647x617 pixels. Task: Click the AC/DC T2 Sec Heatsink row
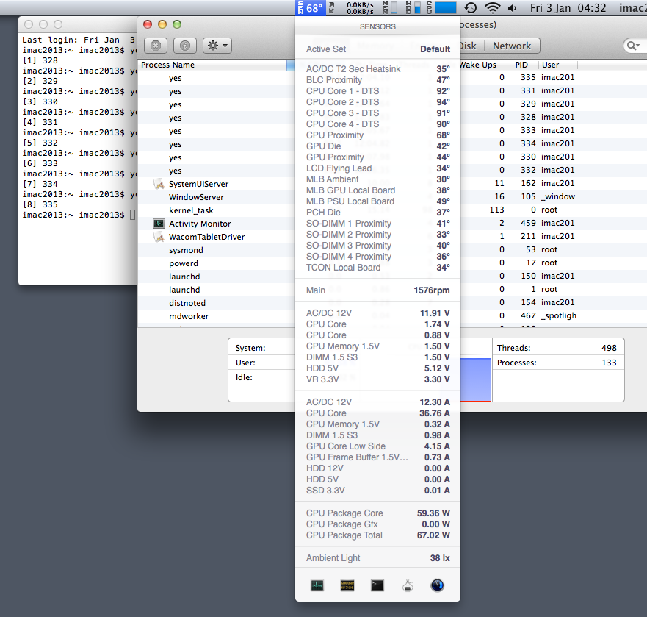pyautogui.click(x=377, y=69)
